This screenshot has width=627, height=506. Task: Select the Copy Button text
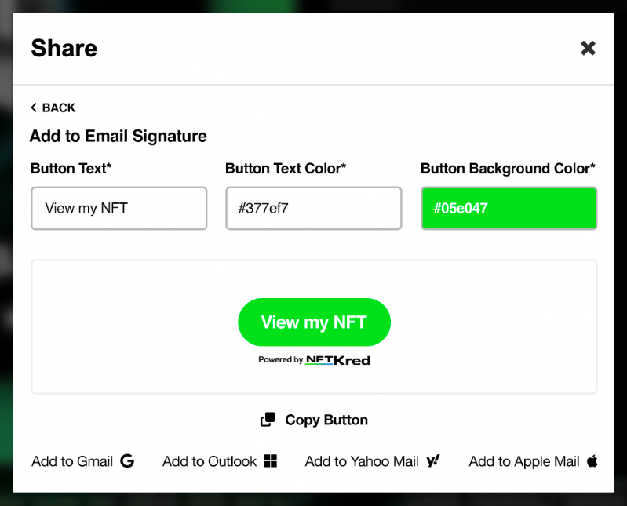click(x=326, y=420)
